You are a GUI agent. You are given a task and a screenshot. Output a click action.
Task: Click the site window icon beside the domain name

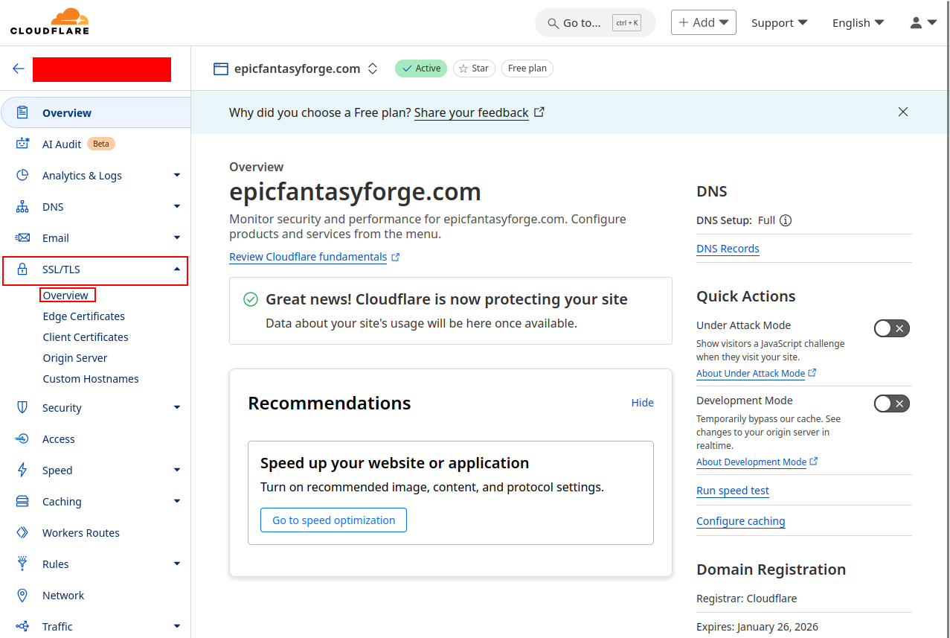pyautogui.click(x=220, y=68)
